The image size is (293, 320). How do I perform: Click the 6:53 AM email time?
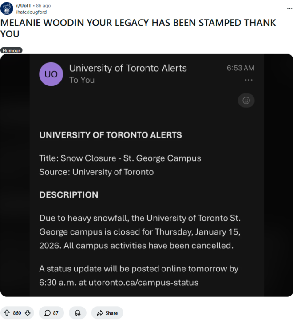tap(240, 68)
